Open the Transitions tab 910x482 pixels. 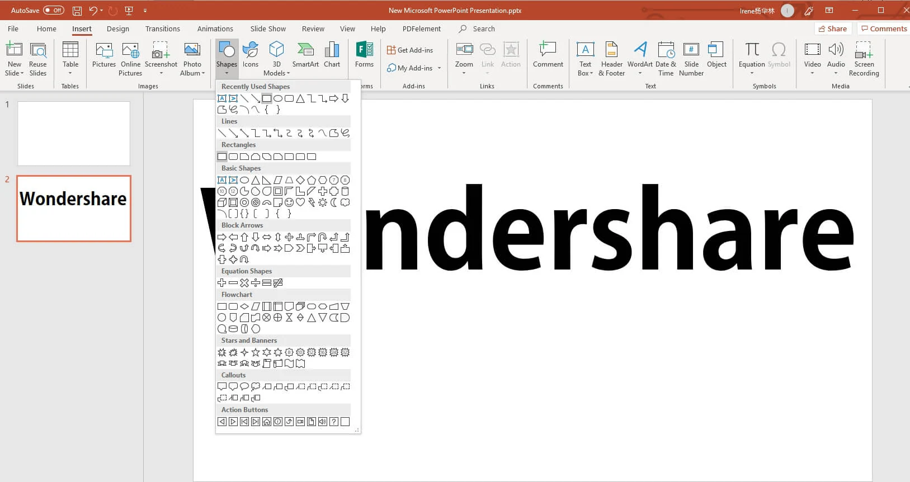pos(163,29)
